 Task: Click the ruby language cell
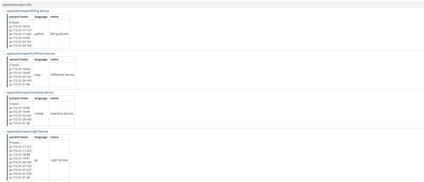click(x=37, y=75)
